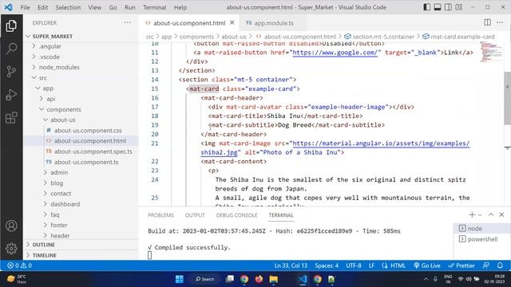511x287 pixels.
Task: Open the Selection menu
Action: point(68,7)
